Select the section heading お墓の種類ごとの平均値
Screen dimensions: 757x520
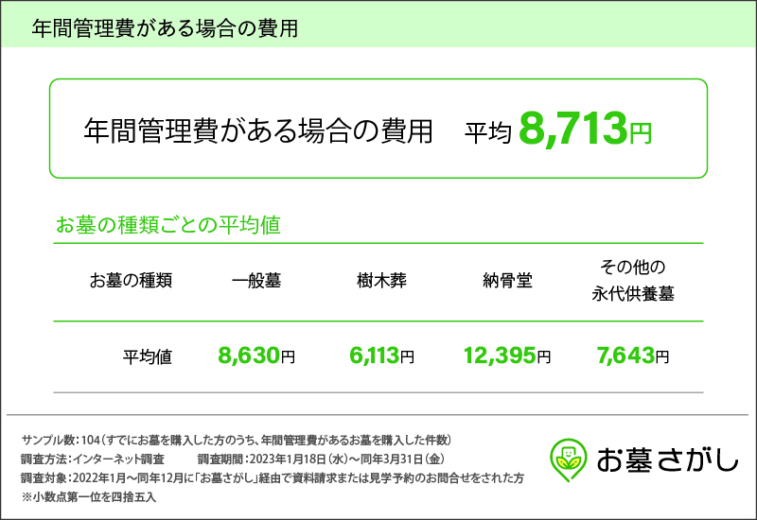coord(168,225)
